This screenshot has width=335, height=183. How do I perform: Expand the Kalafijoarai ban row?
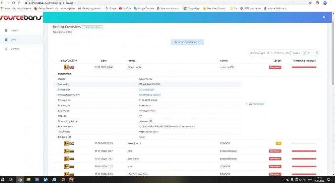tap(134, 143)
